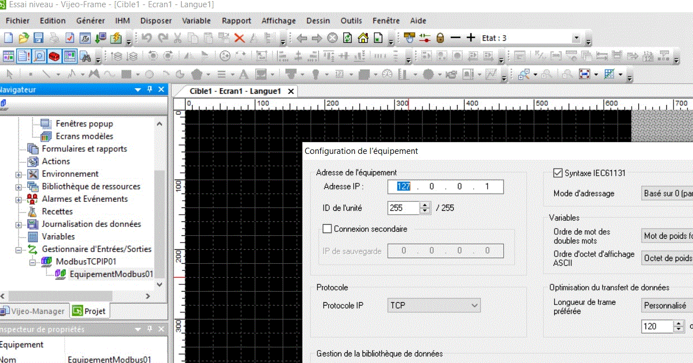Image resolution: width=693 pixels, height=363 pixels.
Task: Click the red toolbox icon
Action: click(54, 56)
